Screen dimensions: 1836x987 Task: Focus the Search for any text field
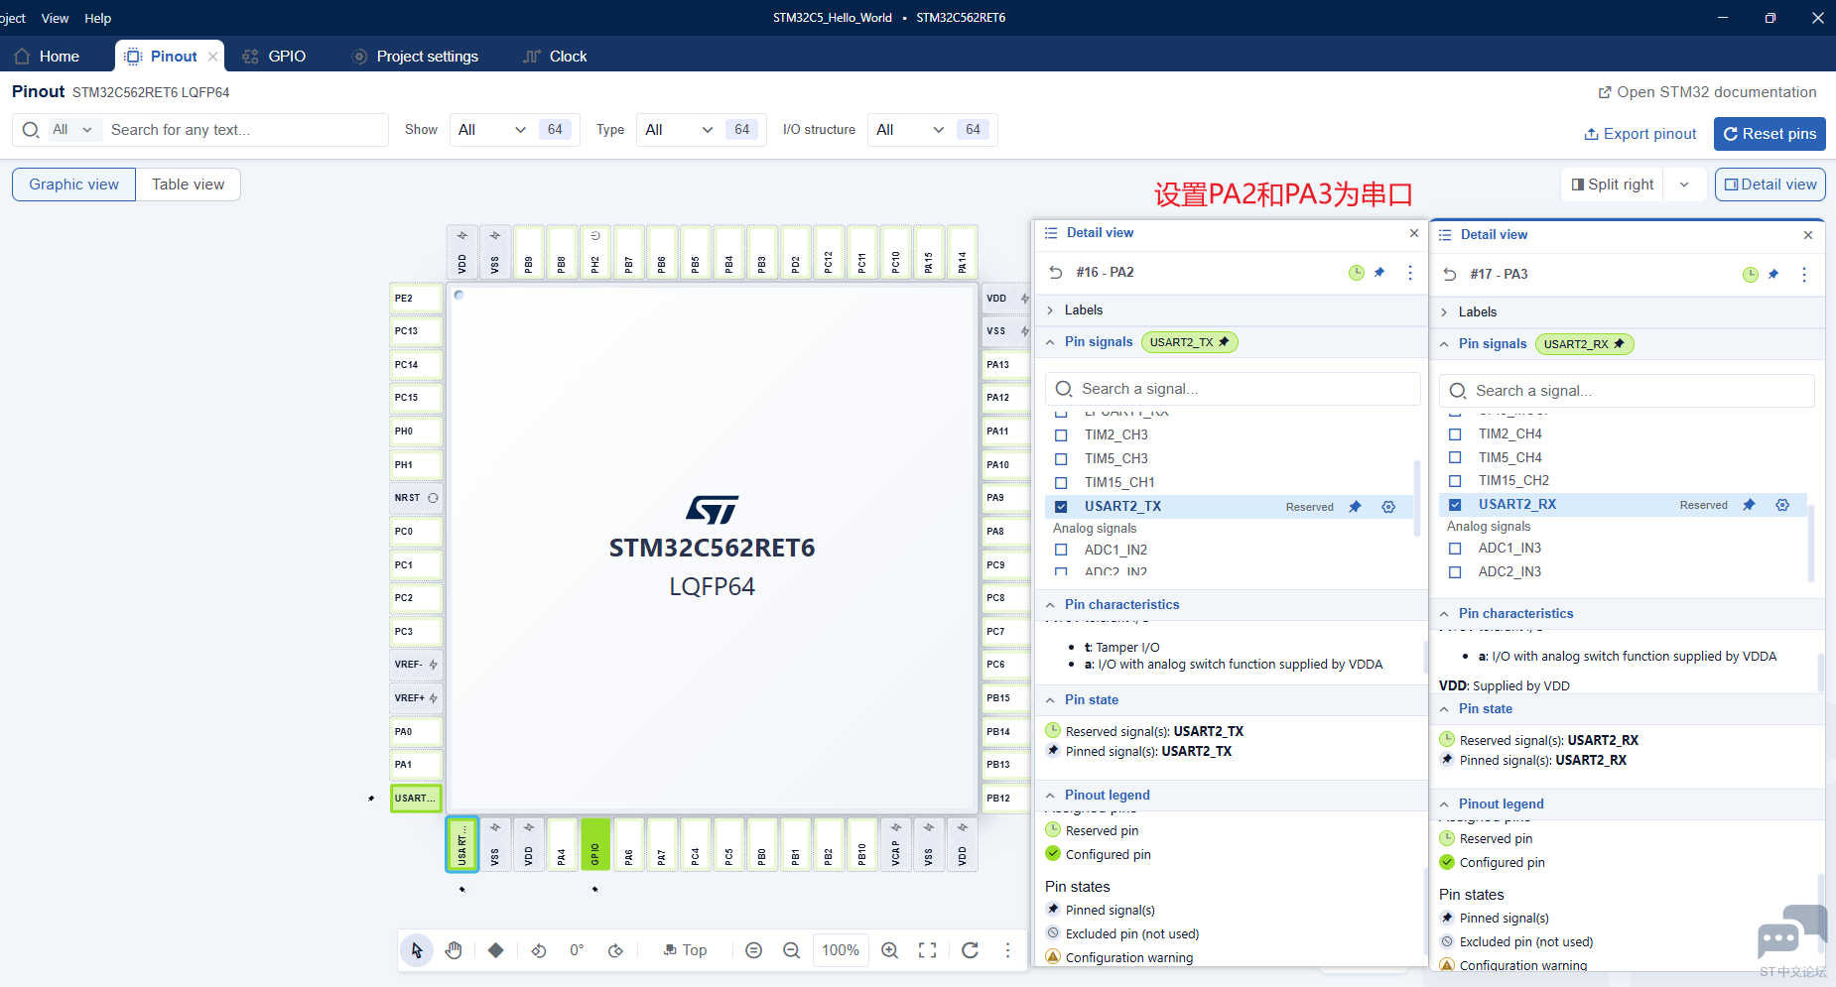246,130
